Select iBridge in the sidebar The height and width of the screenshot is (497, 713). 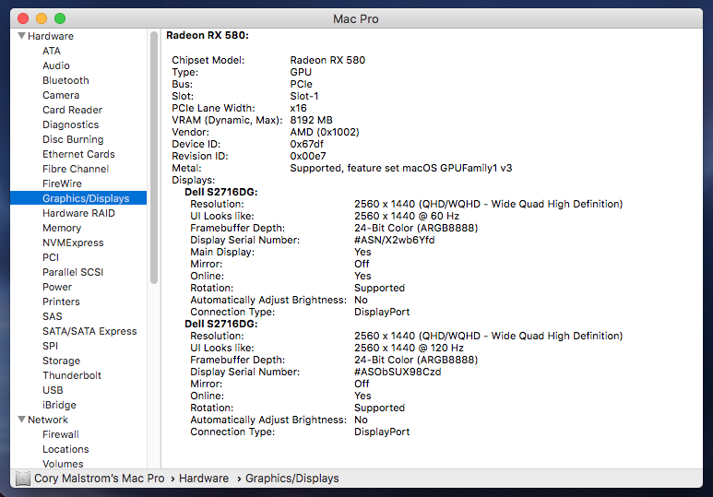59,405
